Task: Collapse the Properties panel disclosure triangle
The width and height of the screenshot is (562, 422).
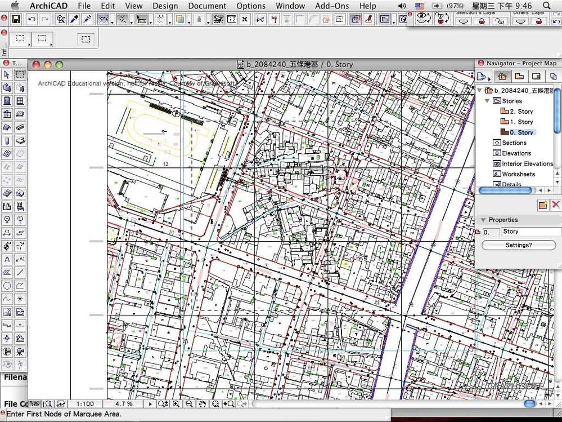Action: coord(482,220)
